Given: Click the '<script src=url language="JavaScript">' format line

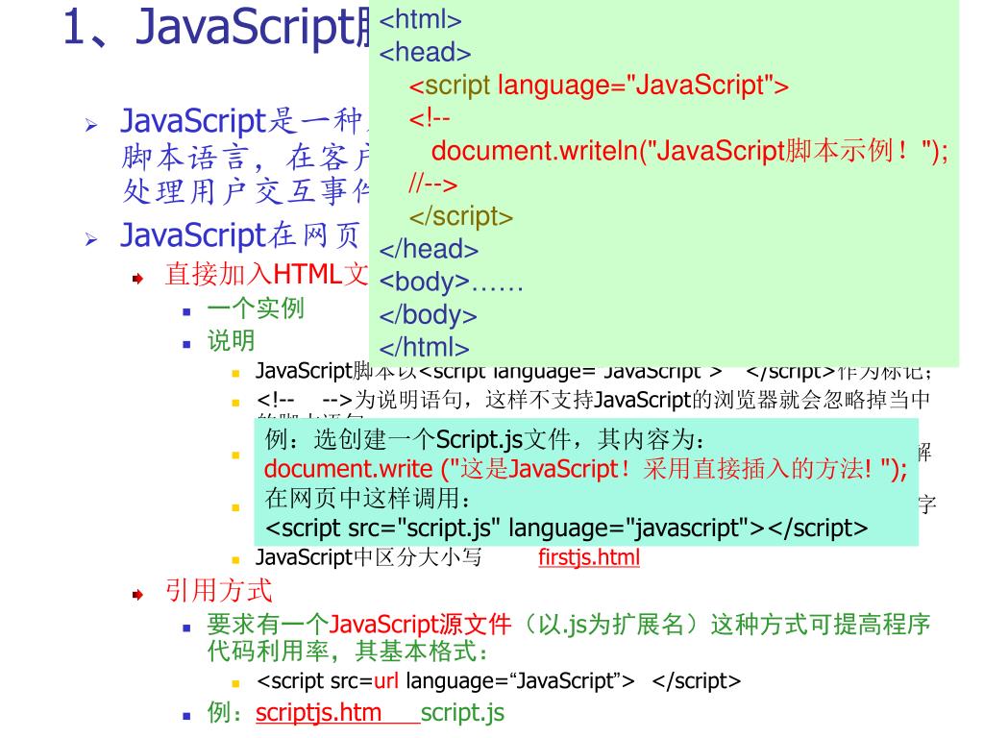Looking at the screenshot, I should click(x=499, y=681).
